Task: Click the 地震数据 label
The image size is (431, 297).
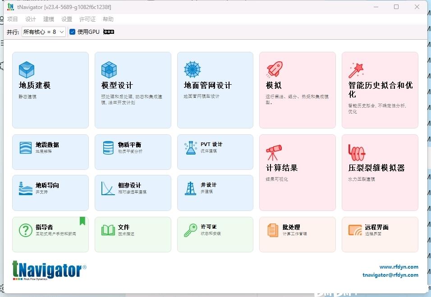Action: coord(47,145)
